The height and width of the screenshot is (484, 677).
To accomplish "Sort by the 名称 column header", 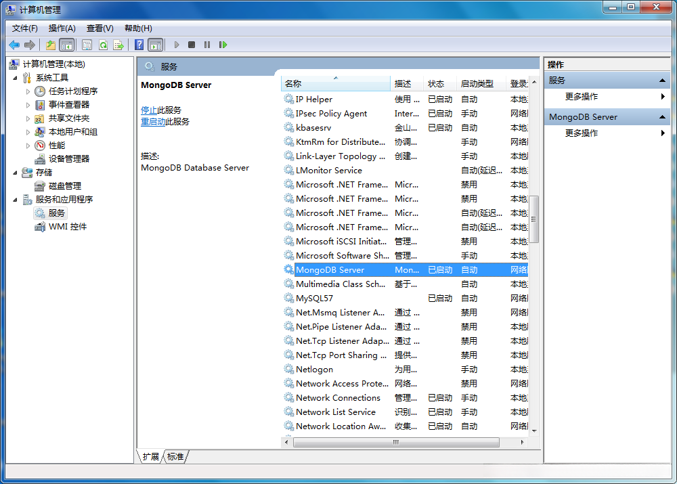I will 336,84.
